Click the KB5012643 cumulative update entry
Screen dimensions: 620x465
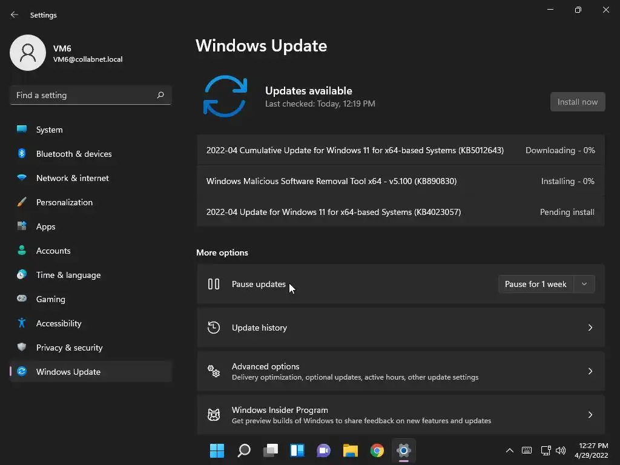pos(401,150)
